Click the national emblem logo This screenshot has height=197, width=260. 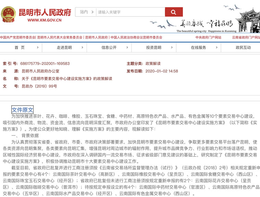(8, 14)
